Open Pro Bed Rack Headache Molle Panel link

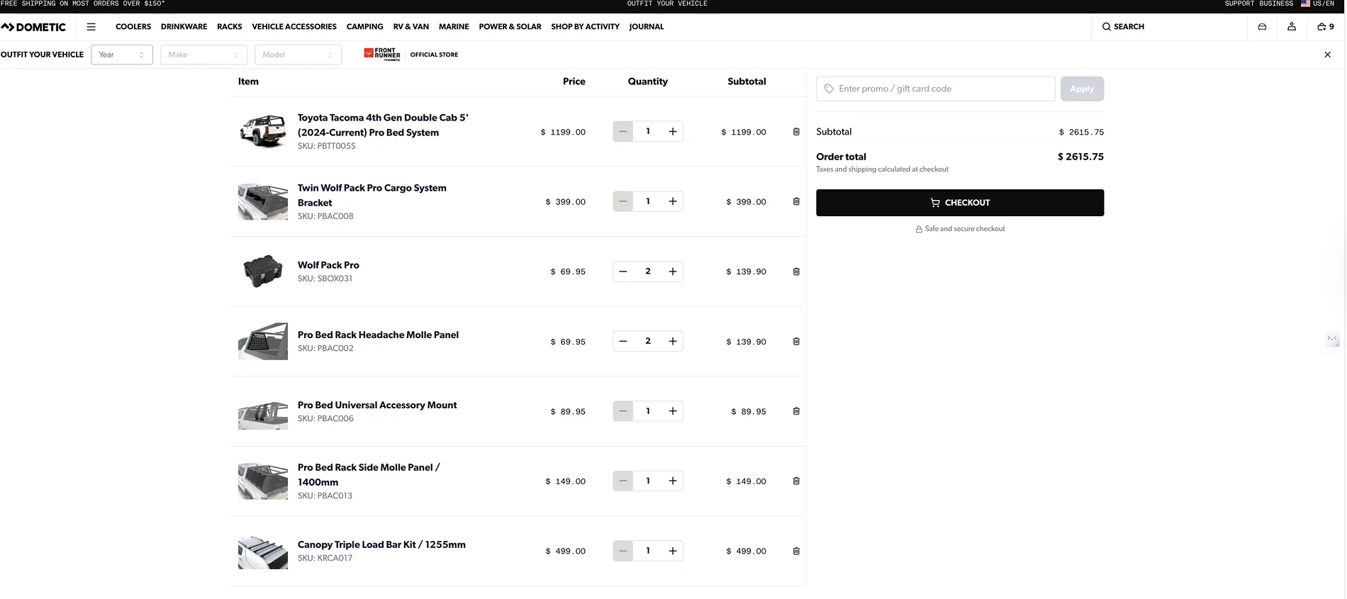(378, 335)
